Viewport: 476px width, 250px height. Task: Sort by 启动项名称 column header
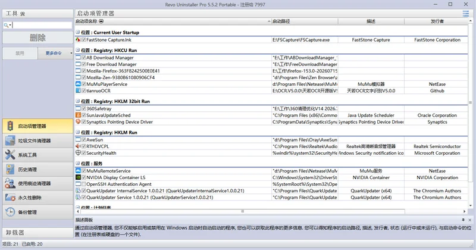click(173, 21)
